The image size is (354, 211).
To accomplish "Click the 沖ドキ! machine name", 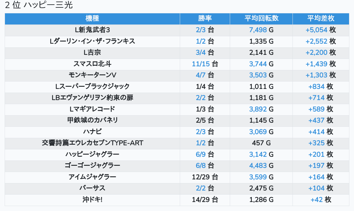I will point(93,200).
